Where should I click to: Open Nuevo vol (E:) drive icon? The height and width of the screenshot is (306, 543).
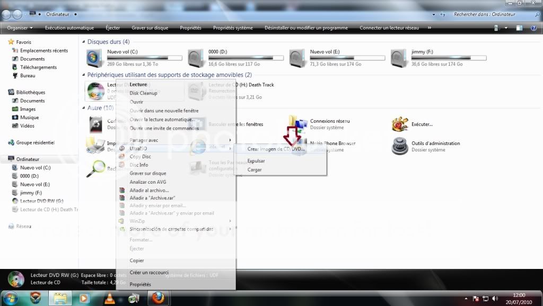click(x=297, y=58)
